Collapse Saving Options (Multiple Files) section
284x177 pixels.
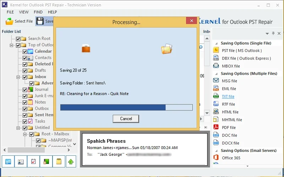click(x=216, y=74)
